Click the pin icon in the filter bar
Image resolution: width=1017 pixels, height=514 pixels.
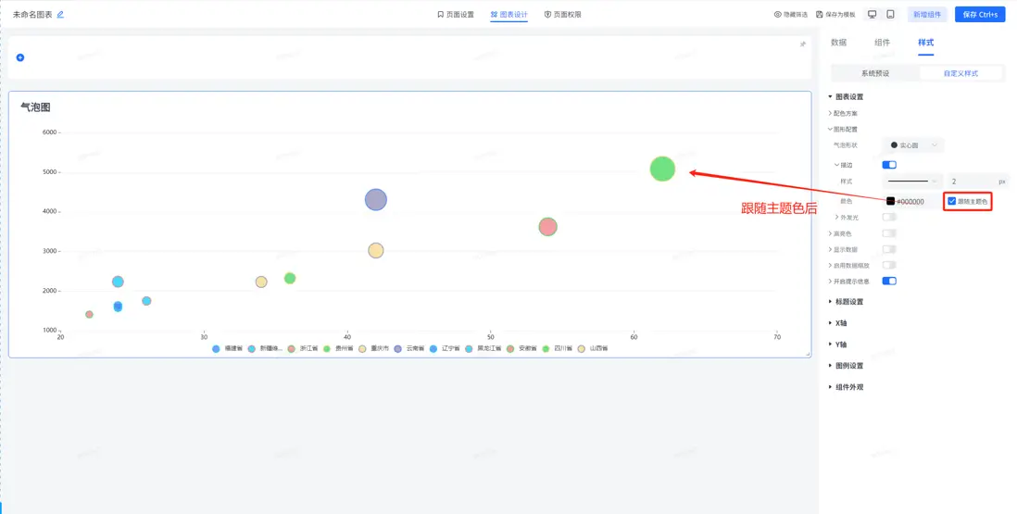(x=802, y=44)
